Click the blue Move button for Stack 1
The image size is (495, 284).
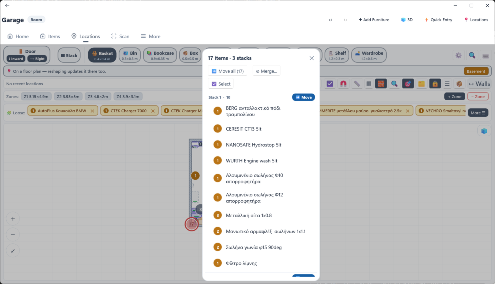pyautogui.click(x=303, y=97)
